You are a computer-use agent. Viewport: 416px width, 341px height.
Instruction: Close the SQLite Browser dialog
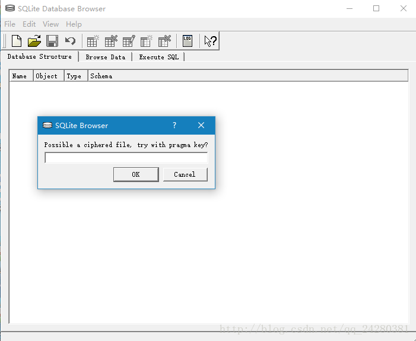coord(201,125)
